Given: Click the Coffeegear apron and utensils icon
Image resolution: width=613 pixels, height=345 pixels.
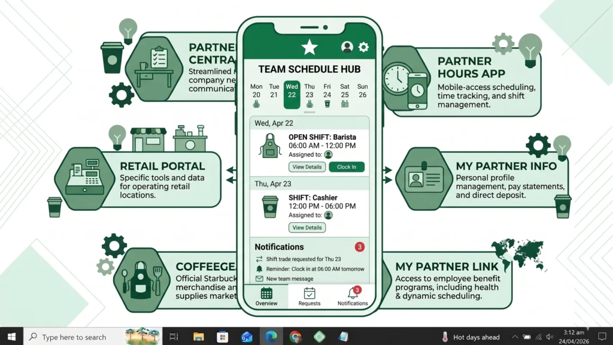Looking at the screenshot, I should (x=141, y=279).
